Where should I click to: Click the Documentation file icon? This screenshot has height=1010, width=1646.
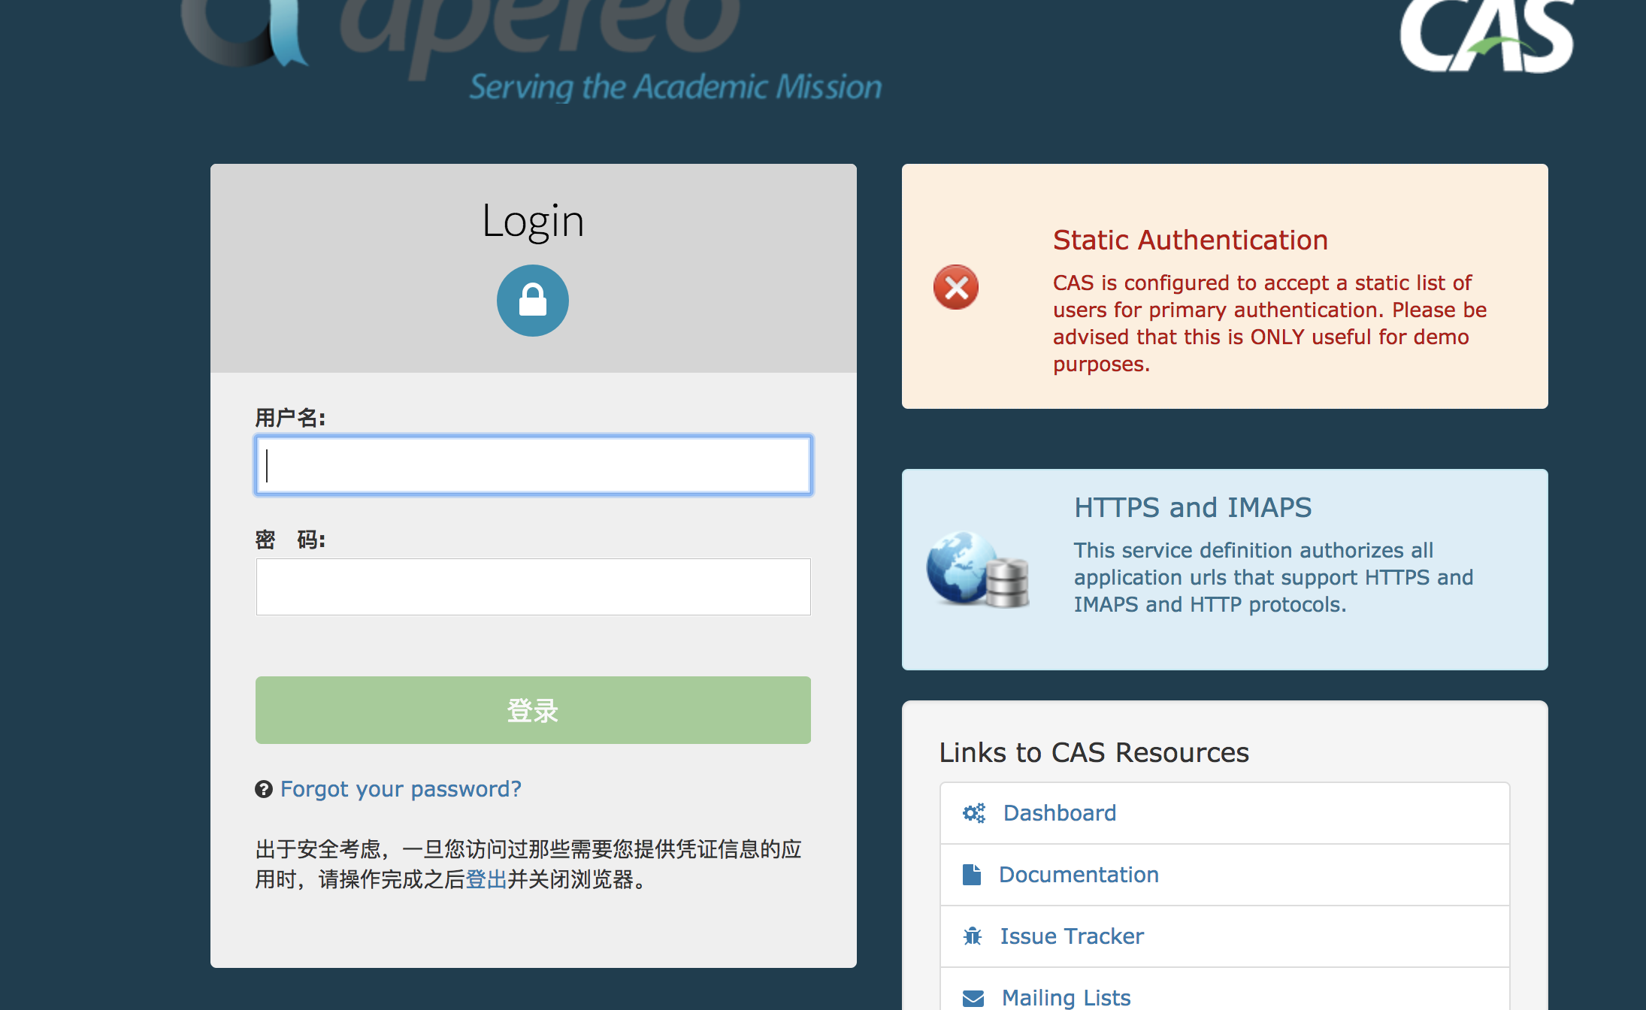(x=972, y=875)
